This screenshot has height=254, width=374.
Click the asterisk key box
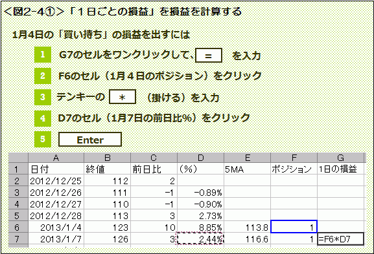pos(123,97)
